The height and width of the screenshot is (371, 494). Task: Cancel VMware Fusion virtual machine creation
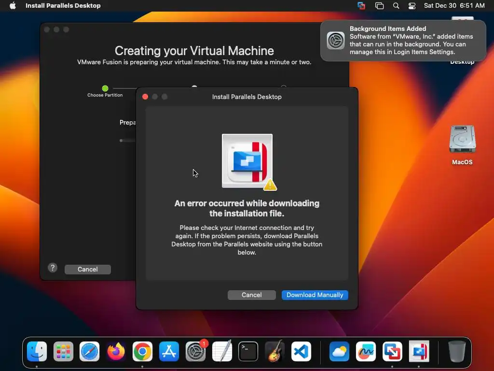[x=88, y=270]
